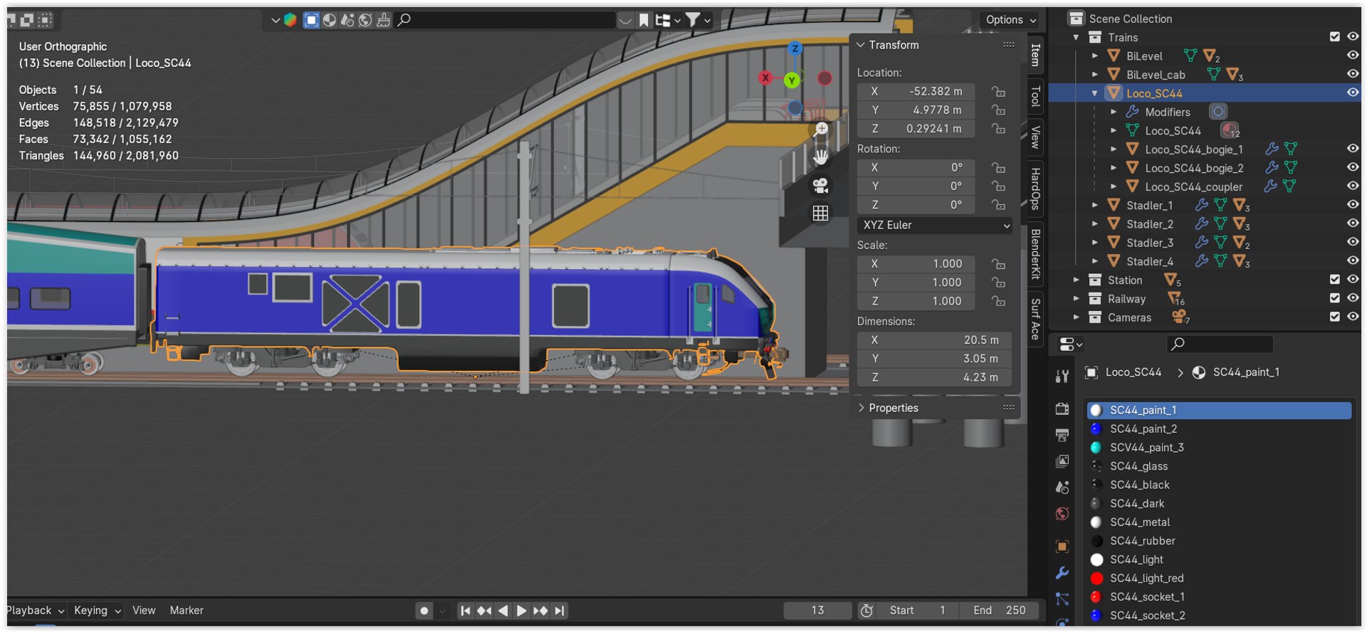Viewport: 1367px width, 632px height.
Task: Switch orthographic/perspective grid icon
Action: pyautogui.click(x=820, y=213)
